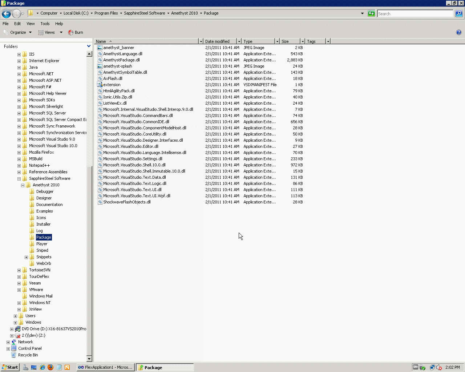Open the Help menu
Screen dimensions: 465x372
coord(59,24)
